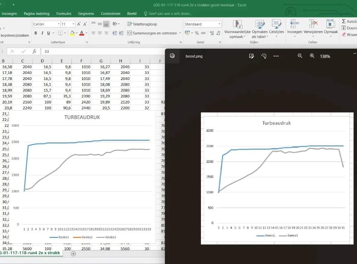
Task: Add a decimal place
Action: [x=212, y=33]
